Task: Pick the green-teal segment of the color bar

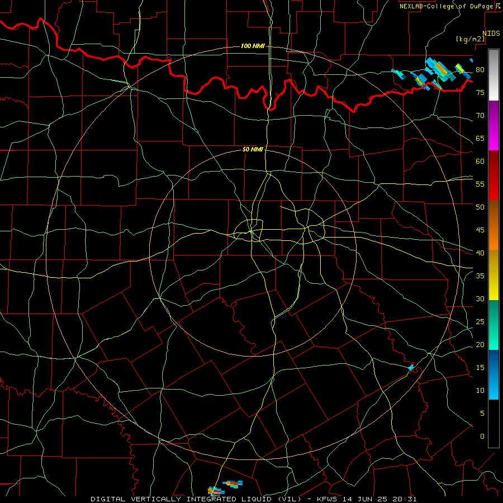Action: 493,325
